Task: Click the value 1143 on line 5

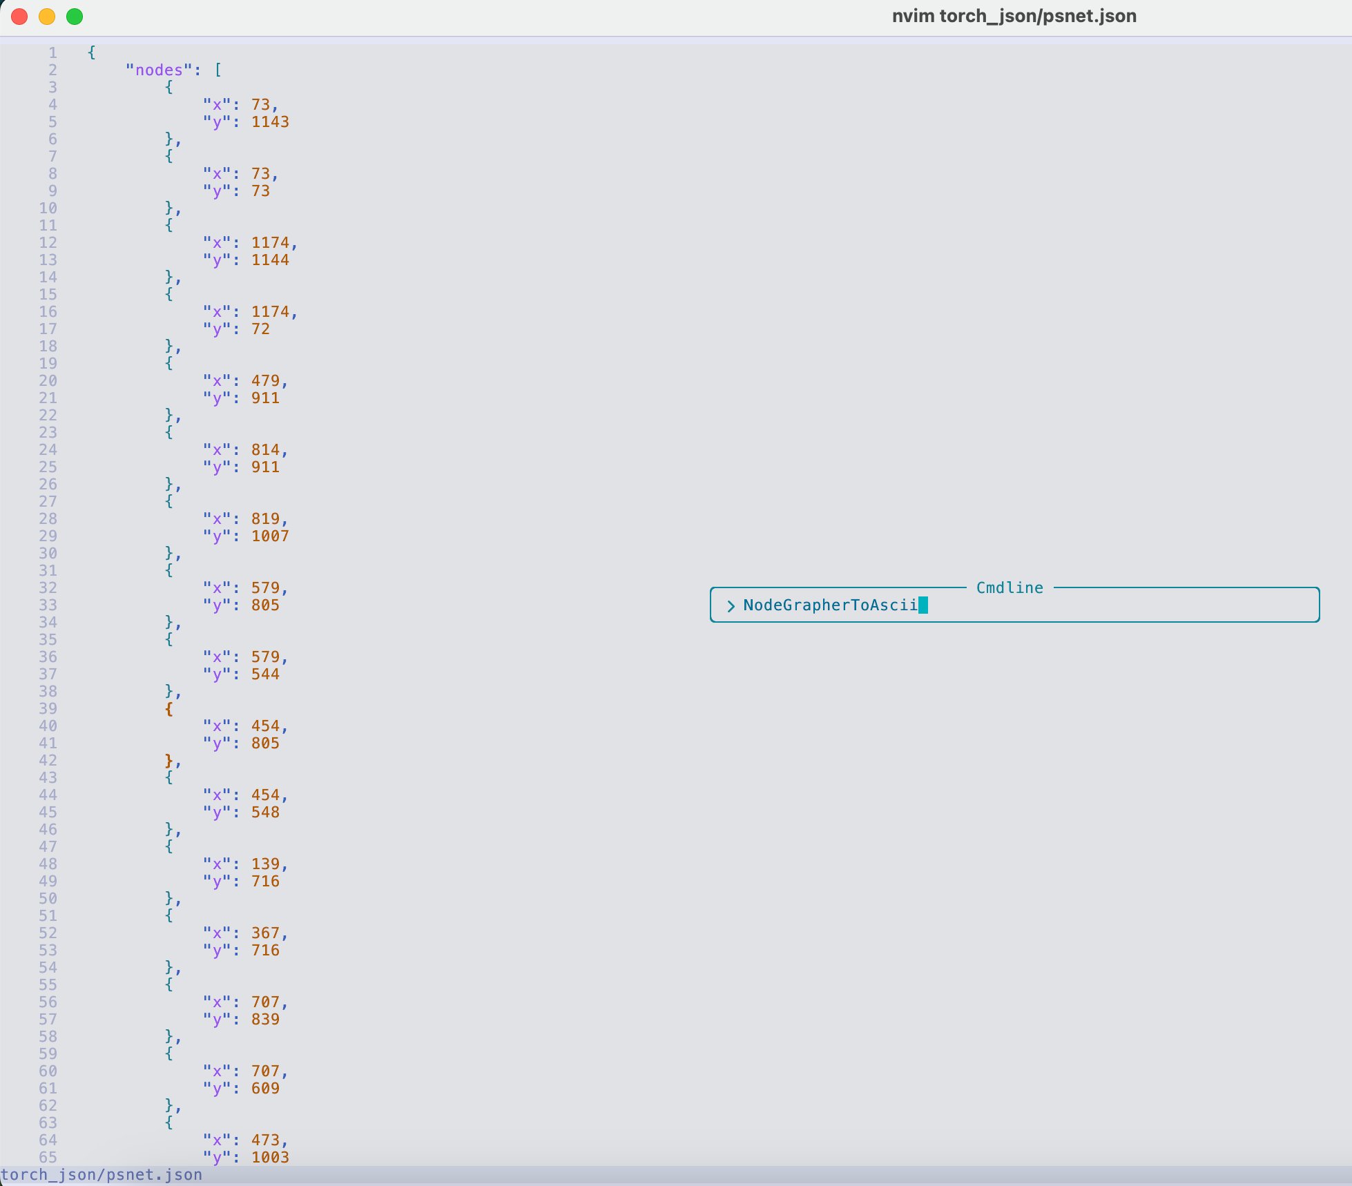Action: point(270,122)
